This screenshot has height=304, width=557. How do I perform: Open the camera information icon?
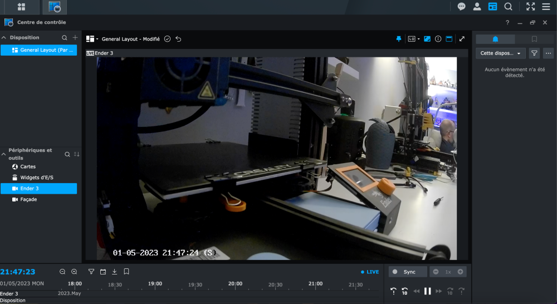pyautogui.click(x=438, y=39)
